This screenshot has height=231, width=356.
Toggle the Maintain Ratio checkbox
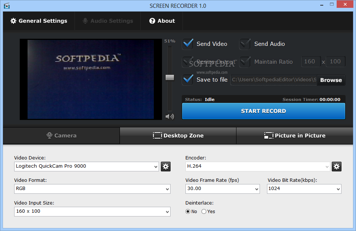pos(245,62)
